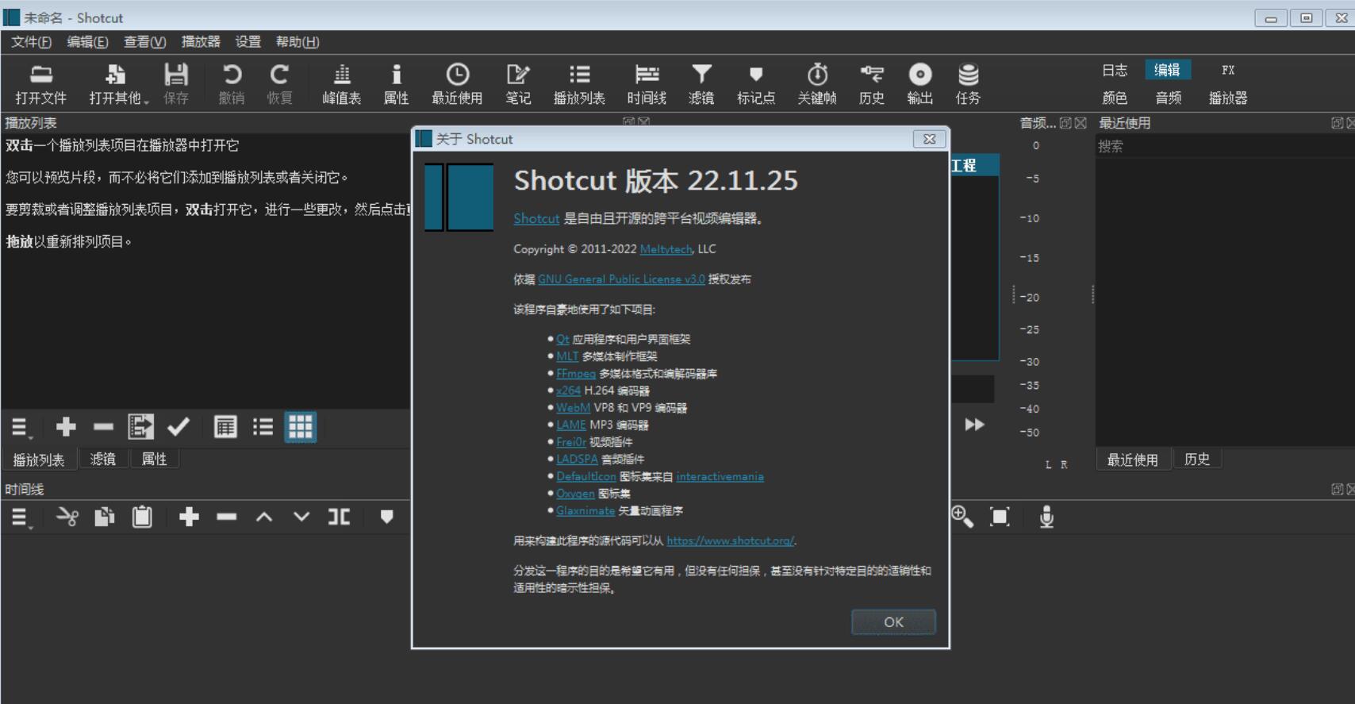Click the playlist update icon
The image size is (1355, 704).
(x=141, y=427)
